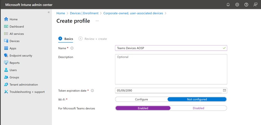Open the calendar date picker icon
This screenshot has width=261, height=125.
click(x=224, y=91)
